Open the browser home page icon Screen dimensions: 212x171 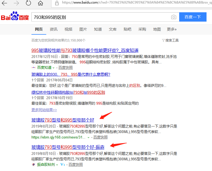pos(40,3)
